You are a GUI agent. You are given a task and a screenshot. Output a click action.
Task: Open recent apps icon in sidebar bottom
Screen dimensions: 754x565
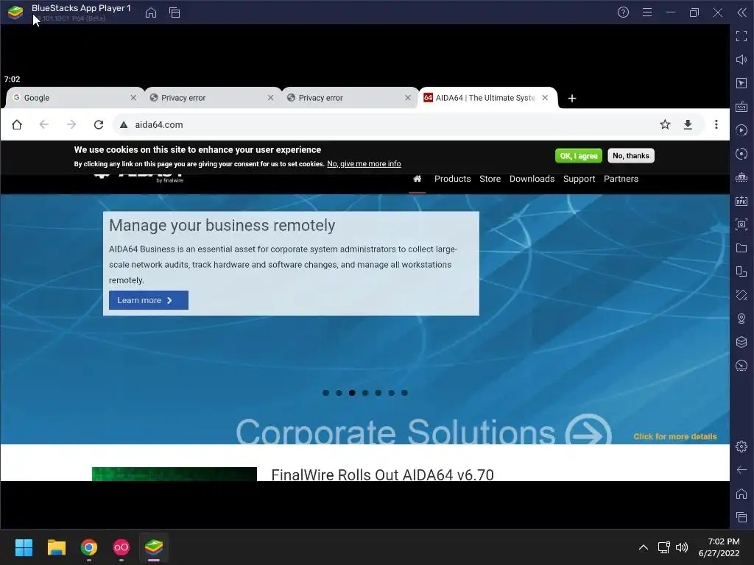coord(741,517)
